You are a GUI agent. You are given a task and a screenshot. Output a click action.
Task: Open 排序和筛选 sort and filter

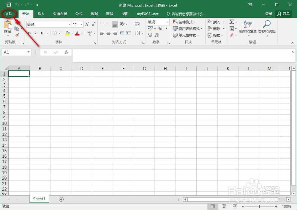click(x=248, y=28)
